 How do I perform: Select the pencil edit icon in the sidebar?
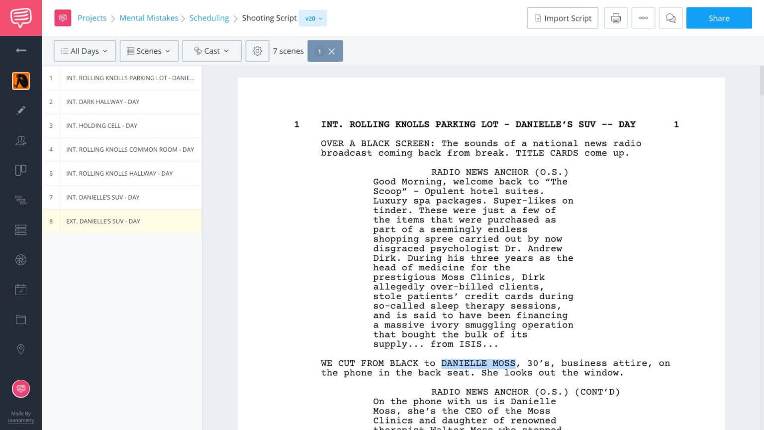point(20,110)
